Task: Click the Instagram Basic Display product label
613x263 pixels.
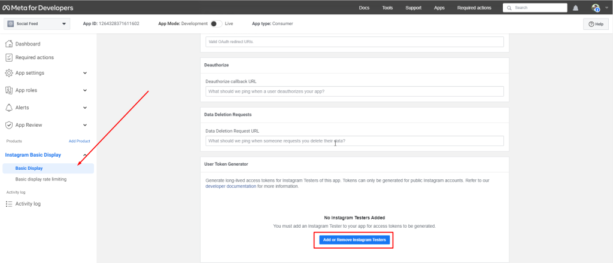Action: pyautogui.click(x=33, y=155)
